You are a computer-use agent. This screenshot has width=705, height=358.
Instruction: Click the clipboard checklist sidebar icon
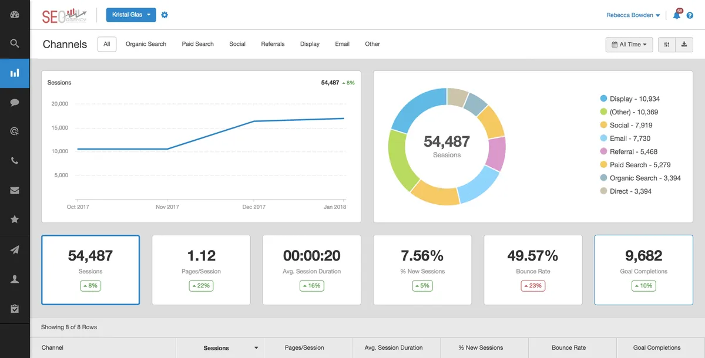click(15, 308)
